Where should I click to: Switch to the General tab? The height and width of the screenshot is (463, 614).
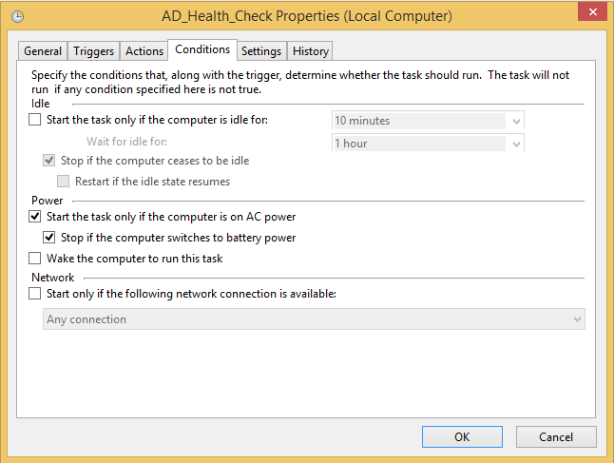pyautogui.click(x=43, y=51)
